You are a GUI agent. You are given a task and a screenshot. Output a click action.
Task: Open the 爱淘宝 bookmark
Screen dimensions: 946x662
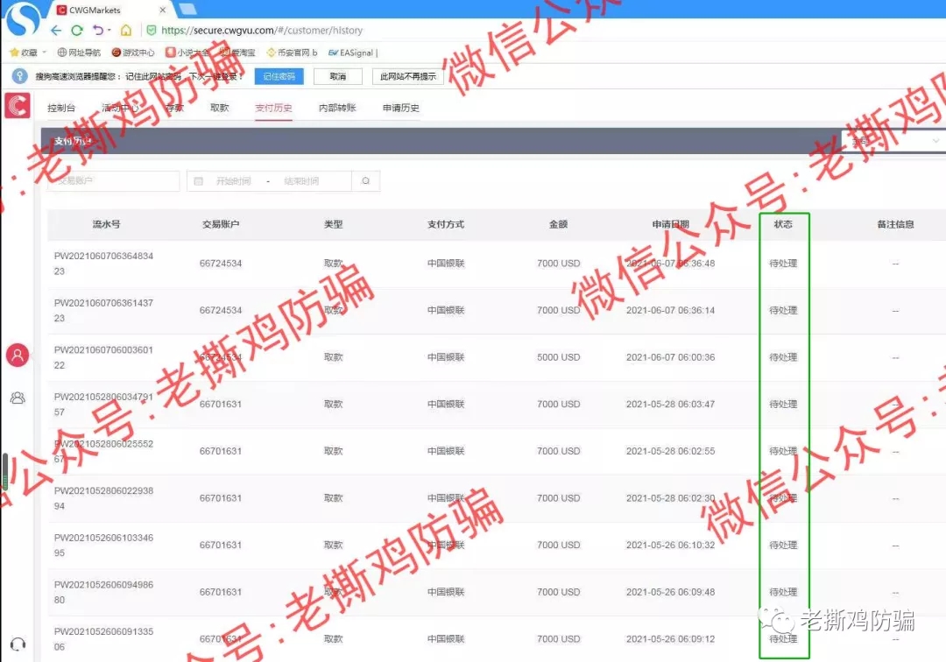237,53
